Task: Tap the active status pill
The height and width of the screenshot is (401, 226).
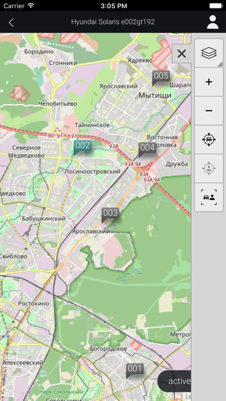Action: tap(174, 381)
